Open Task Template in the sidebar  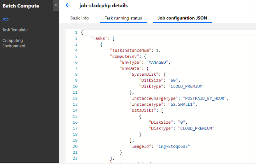click(x=15, y=30)
